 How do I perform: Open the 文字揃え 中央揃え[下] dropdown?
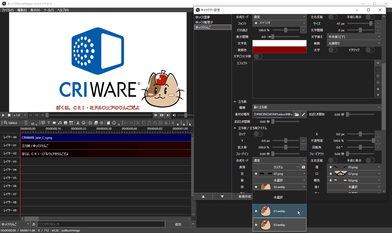354,37
